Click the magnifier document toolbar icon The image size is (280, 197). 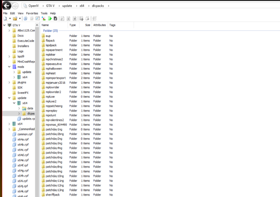[62, 19]
